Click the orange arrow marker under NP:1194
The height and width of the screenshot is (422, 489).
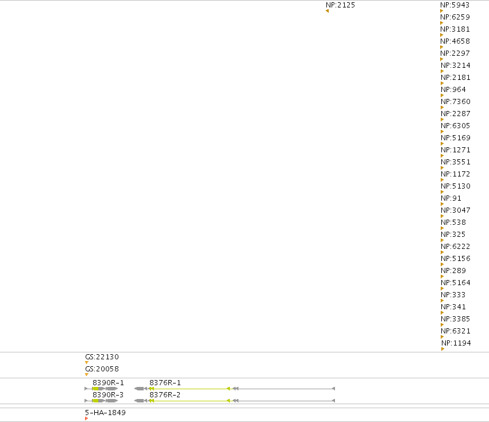[443, 349]
